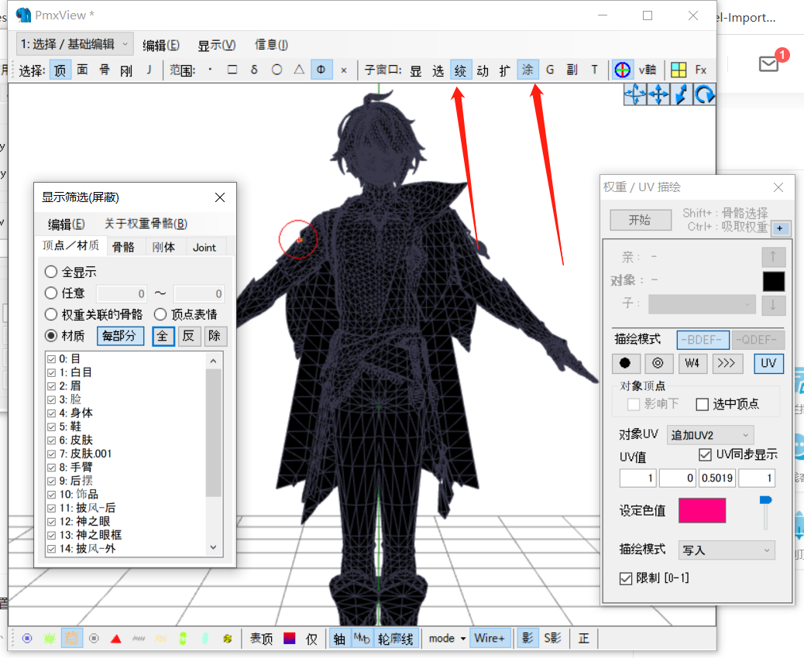Click the 反 invert button
Screen dimensions: 804x658
point(189,336)
